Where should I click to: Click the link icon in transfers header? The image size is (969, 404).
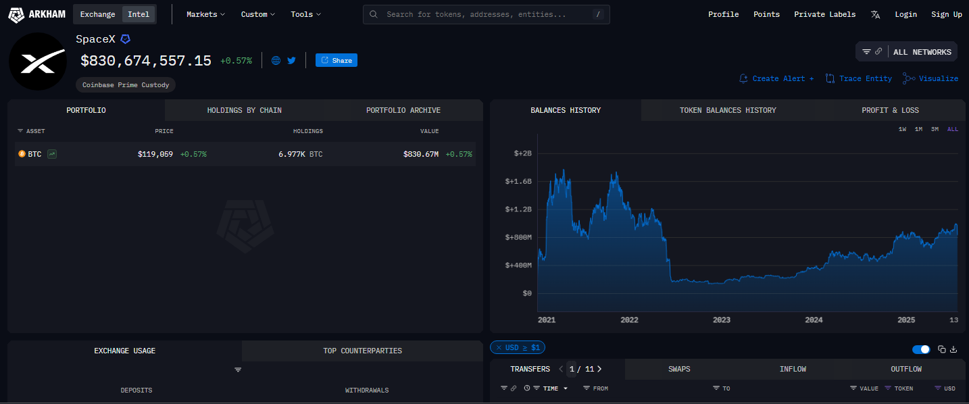pos(514,388)
